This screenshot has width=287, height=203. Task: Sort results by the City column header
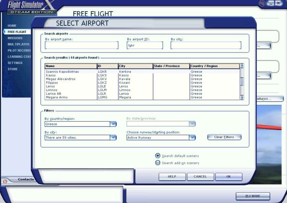(135, 66)
